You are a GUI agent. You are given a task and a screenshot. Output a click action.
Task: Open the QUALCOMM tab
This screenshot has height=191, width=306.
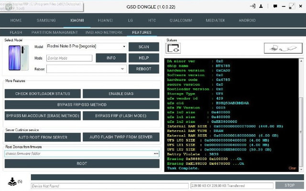point(181,20)
